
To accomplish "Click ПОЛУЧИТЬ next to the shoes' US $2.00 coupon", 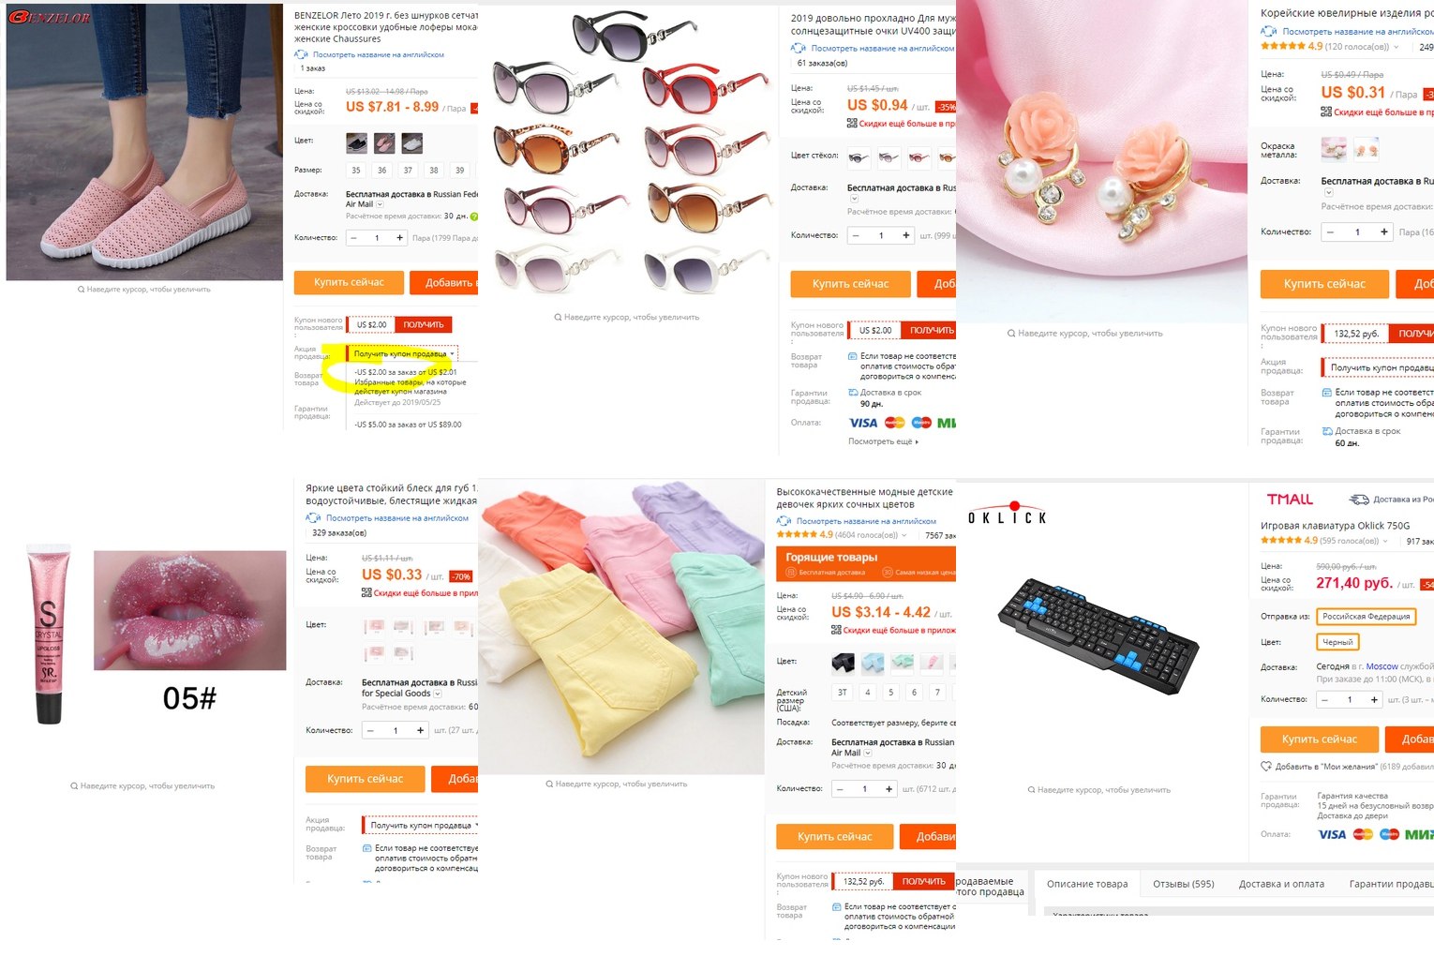I will pyautogui.click(x=424, y=324).
